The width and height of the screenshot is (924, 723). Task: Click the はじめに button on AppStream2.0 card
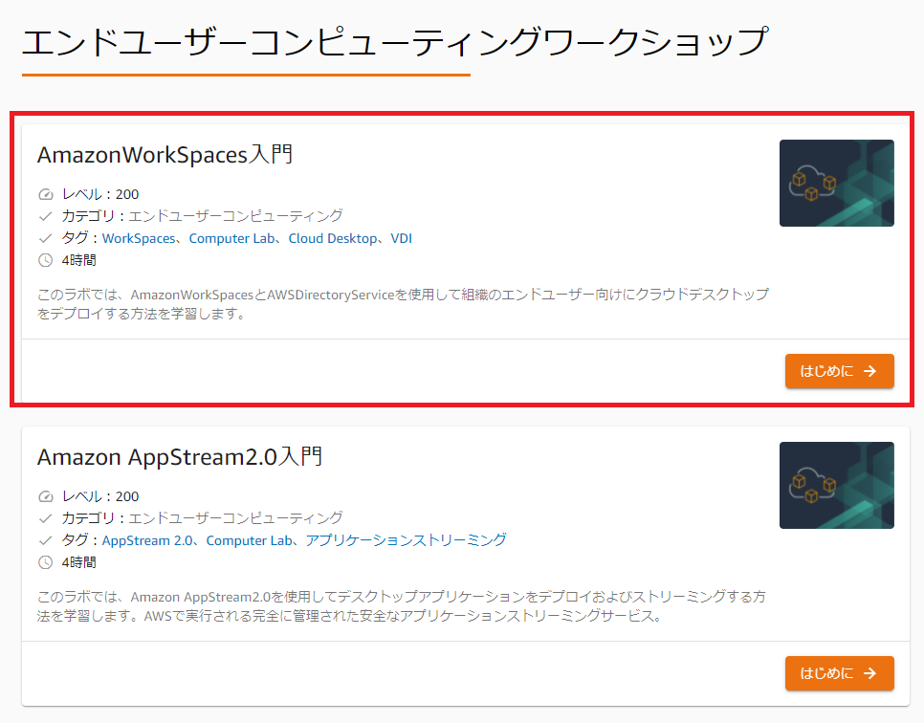[839, 673]
